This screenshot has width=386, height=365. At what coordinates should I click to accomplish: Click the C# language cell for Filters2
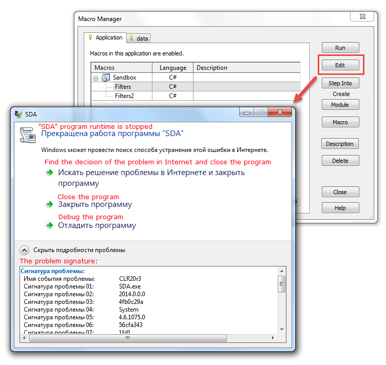173,96
